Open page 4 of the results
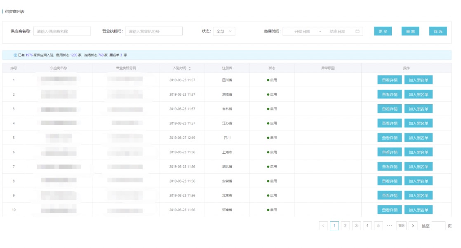Viewport: 461px width, 248px height. point(367,226)
